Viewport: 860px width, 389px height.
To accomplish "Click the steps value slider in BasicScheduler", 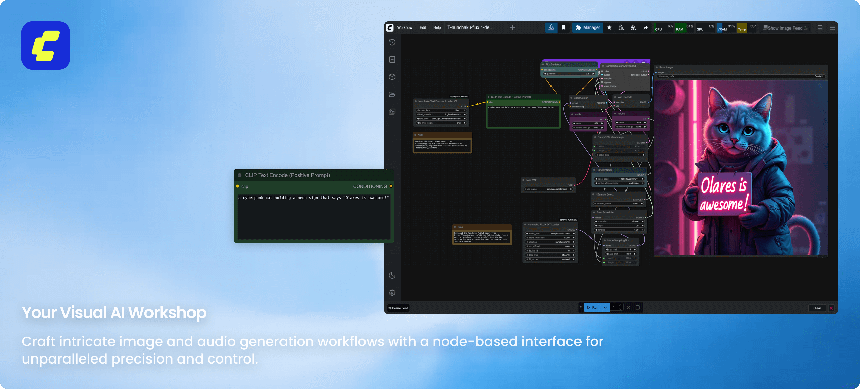I will coord(619,226).
